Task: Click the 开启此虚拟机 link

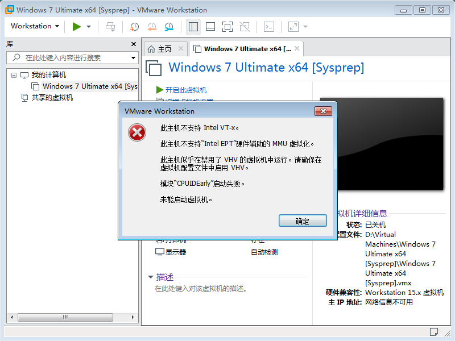Action: (185, 90)
